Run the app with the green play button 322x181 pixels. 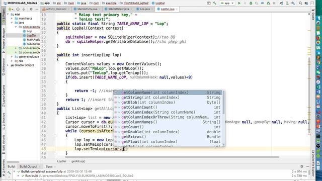(x=239, y=3)
